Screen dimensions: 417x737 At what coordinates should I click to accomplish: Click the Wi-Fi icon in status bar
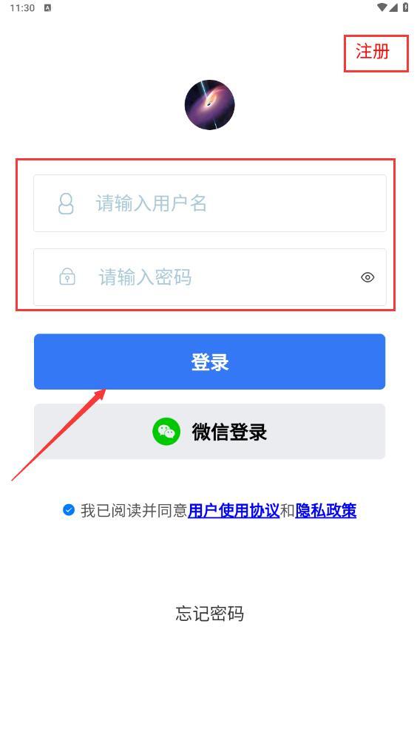point(382,7)
